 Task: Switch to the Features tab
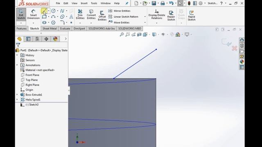pyautogui.click(x=22, y=29)
